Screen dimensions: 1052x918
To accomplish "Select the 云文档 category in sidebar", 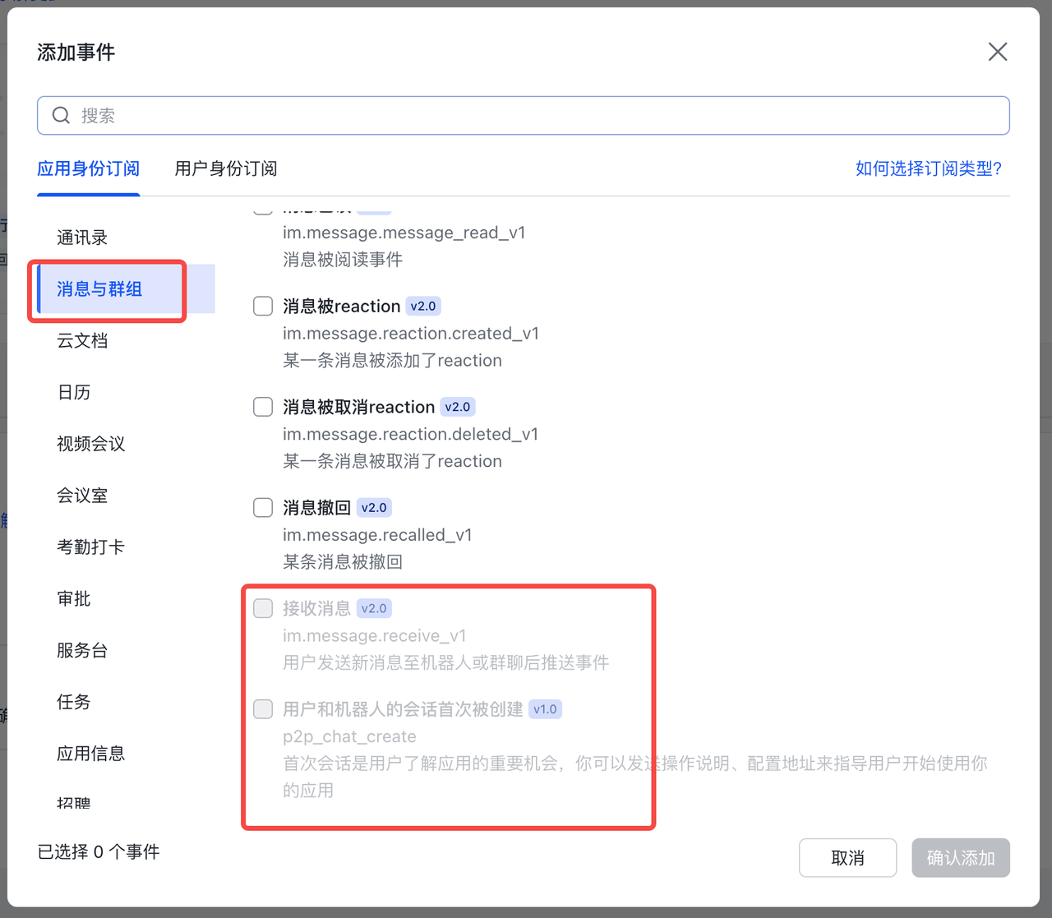I will point(82,341).
